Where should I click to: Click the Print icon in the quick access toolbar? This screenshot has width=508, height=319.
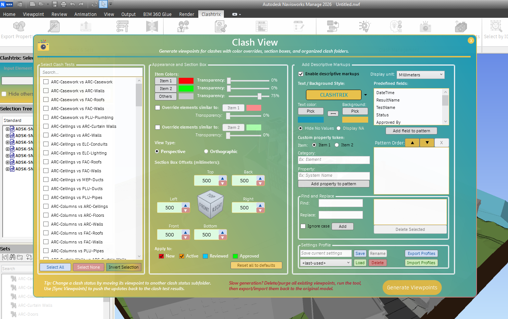tap(63, 4)
